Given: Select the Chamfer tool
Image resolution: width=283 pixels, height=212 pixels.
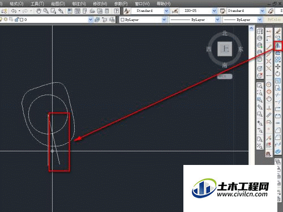Looking at the screenshot, I should 278,130.
